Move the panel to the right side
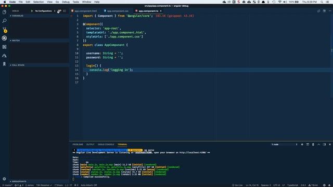The image size is (333, 187). coord(324,144)
